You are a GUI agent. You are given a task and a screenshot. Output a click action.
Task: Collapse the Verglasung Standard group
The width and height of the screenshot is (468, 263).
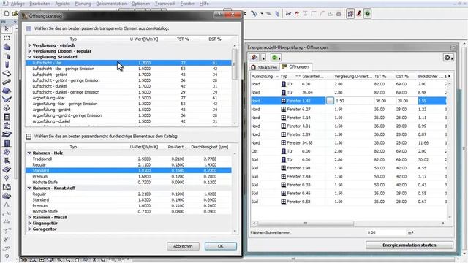tap(29, 57)
